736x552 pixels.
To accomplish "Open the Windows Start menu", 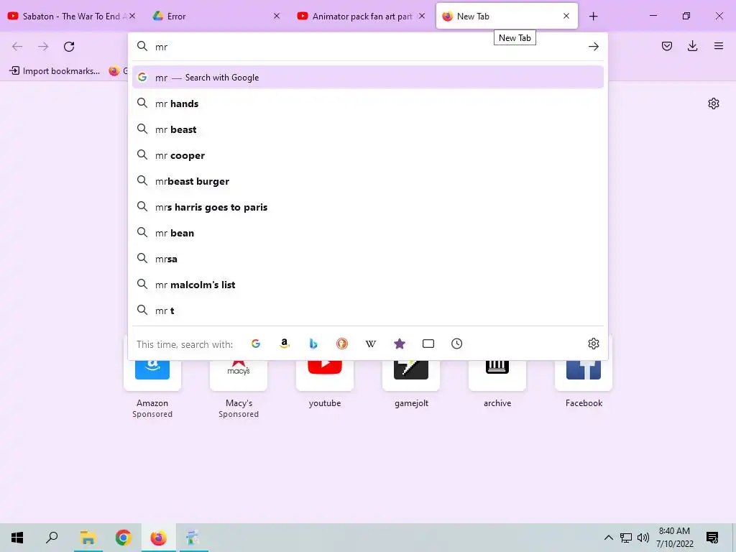I will point(17,538).
